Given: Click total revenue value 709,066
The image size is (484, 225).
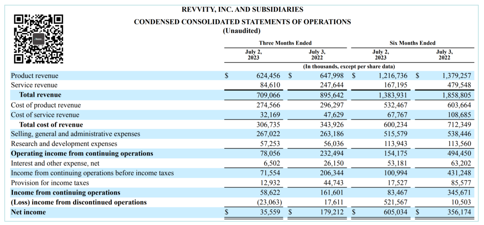Looking at the screenshot, I should [x=268, y=95].
